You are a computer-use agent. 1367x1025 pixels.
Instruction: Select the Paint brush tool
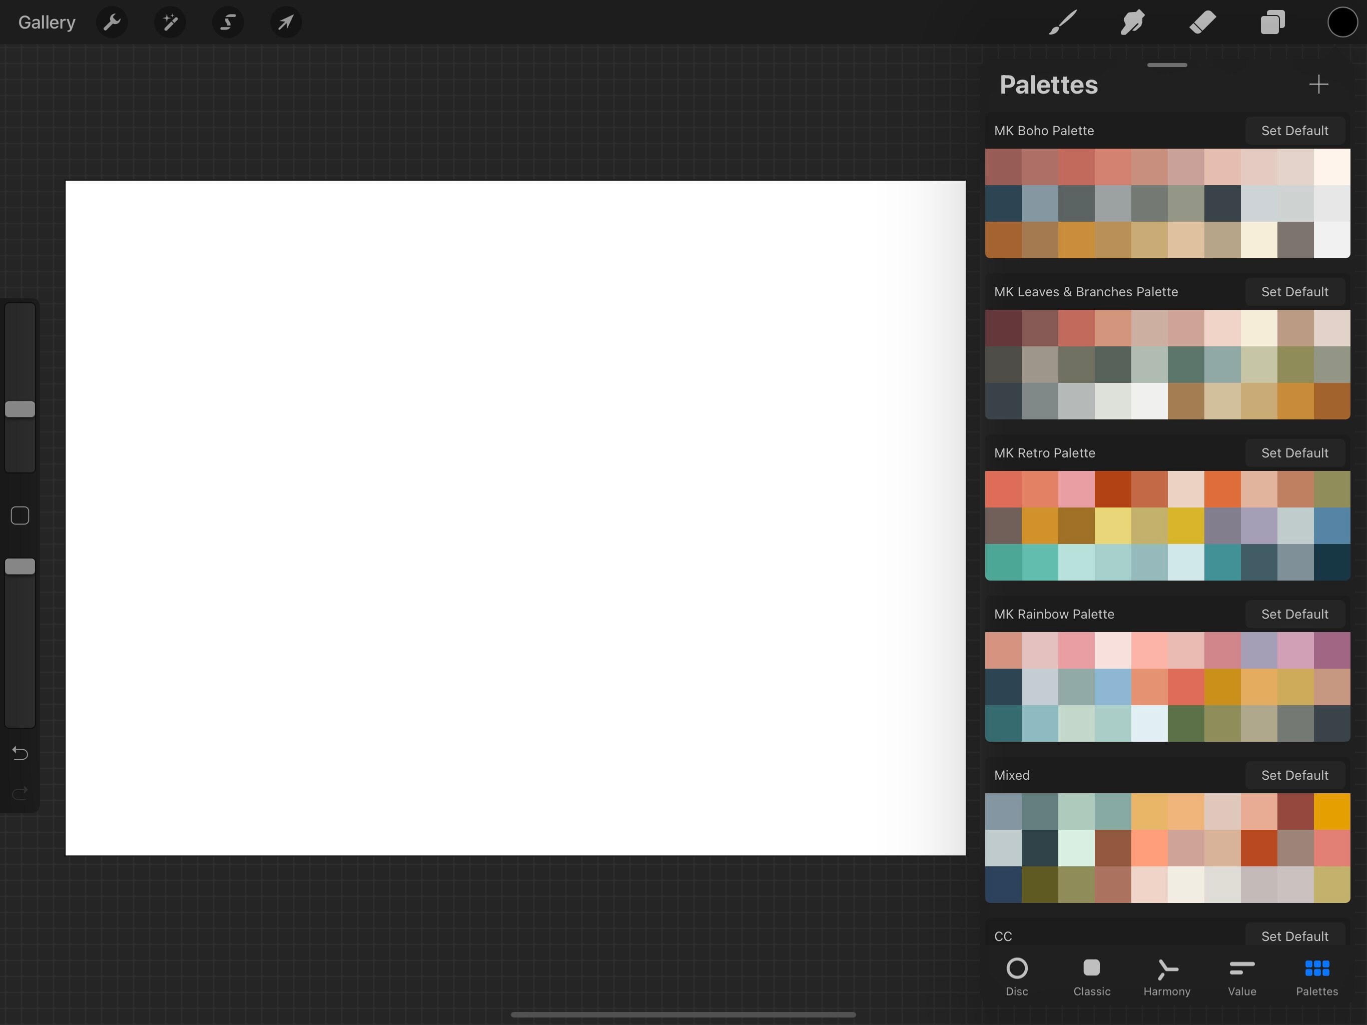pyautogui.click(x=1064, y=22)
